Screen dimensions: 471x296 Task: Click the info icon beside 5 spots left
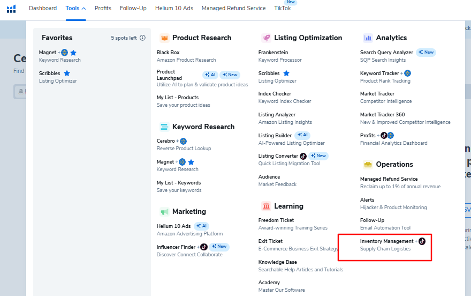[143, 38]
